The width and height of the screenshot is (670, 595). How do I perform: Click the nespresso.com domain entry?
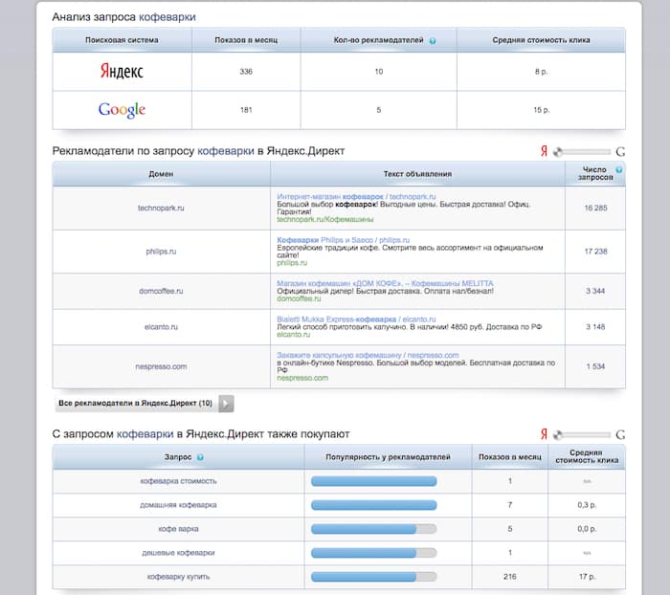(161, 365)
